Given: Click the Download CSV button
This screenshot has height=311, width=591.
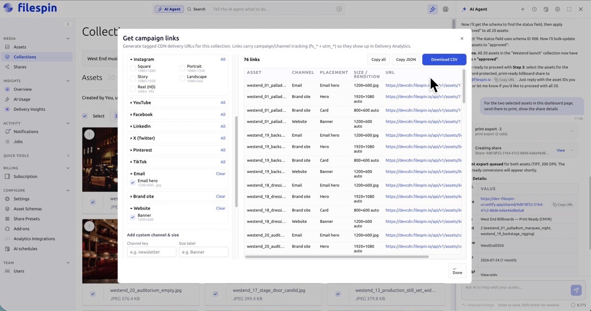Looking at the screenshot, I should tap(444, 60).
